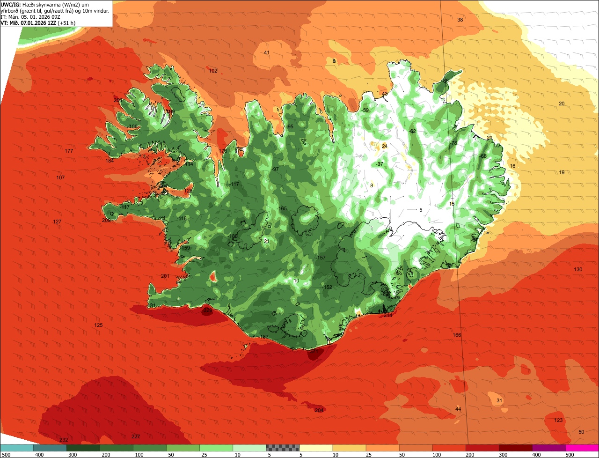Screen dimensions: 599x458
Task: Click the value 8 on the map
Action: pyautogui.click(x=372, y=185)
